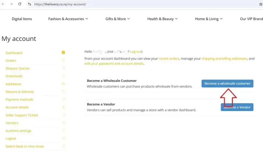
Task: Follow shipping and billing addresses link
Action: tap(224, 59)
